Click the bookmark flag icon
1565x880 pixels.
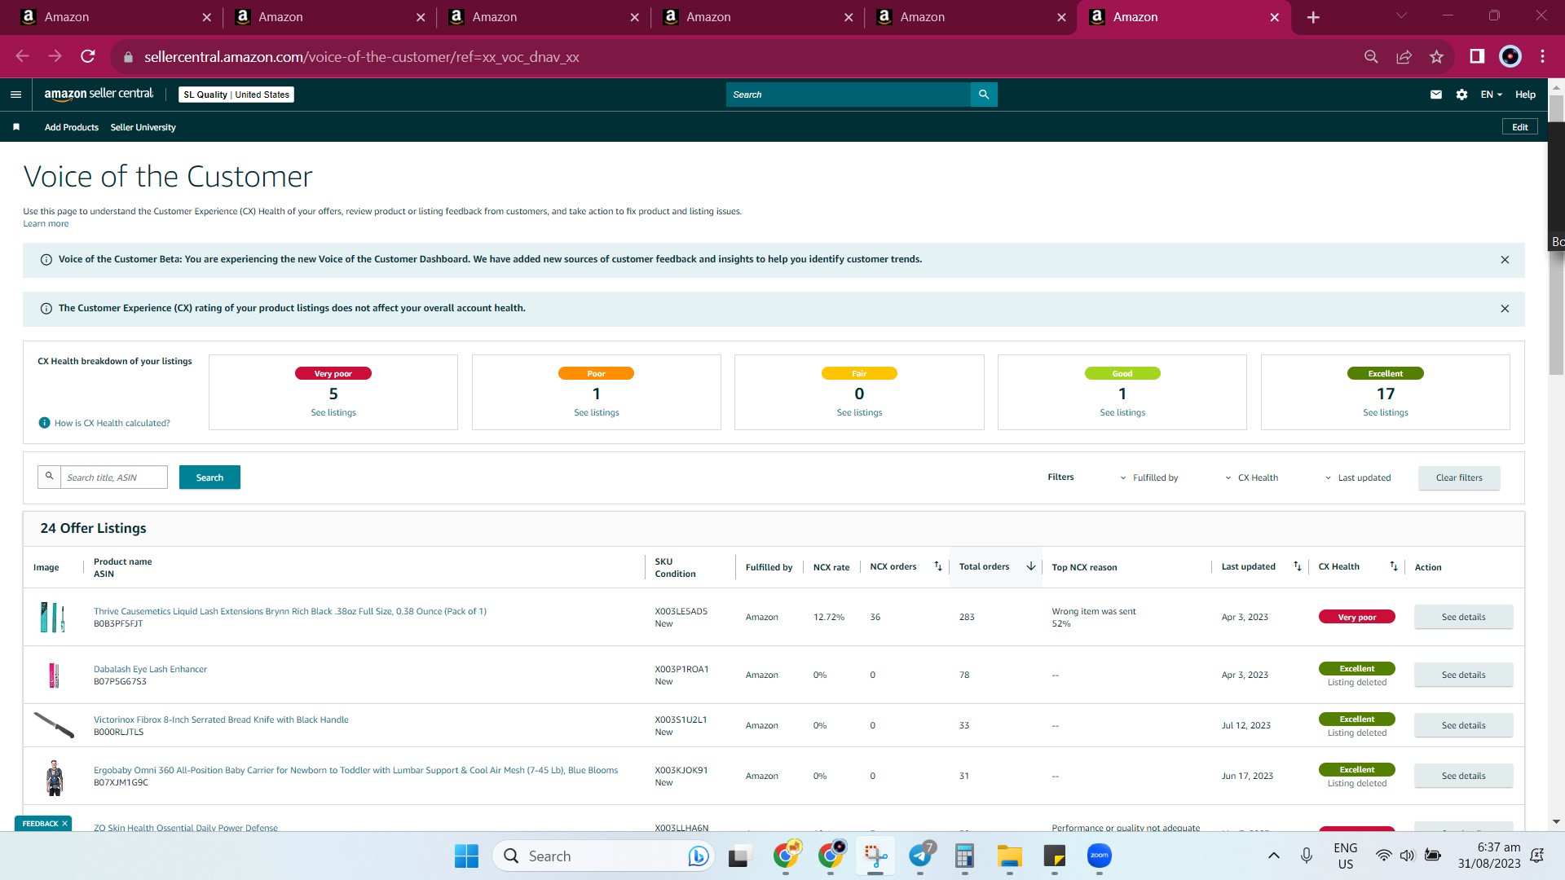pyautogui.click(x=16, y=127)
